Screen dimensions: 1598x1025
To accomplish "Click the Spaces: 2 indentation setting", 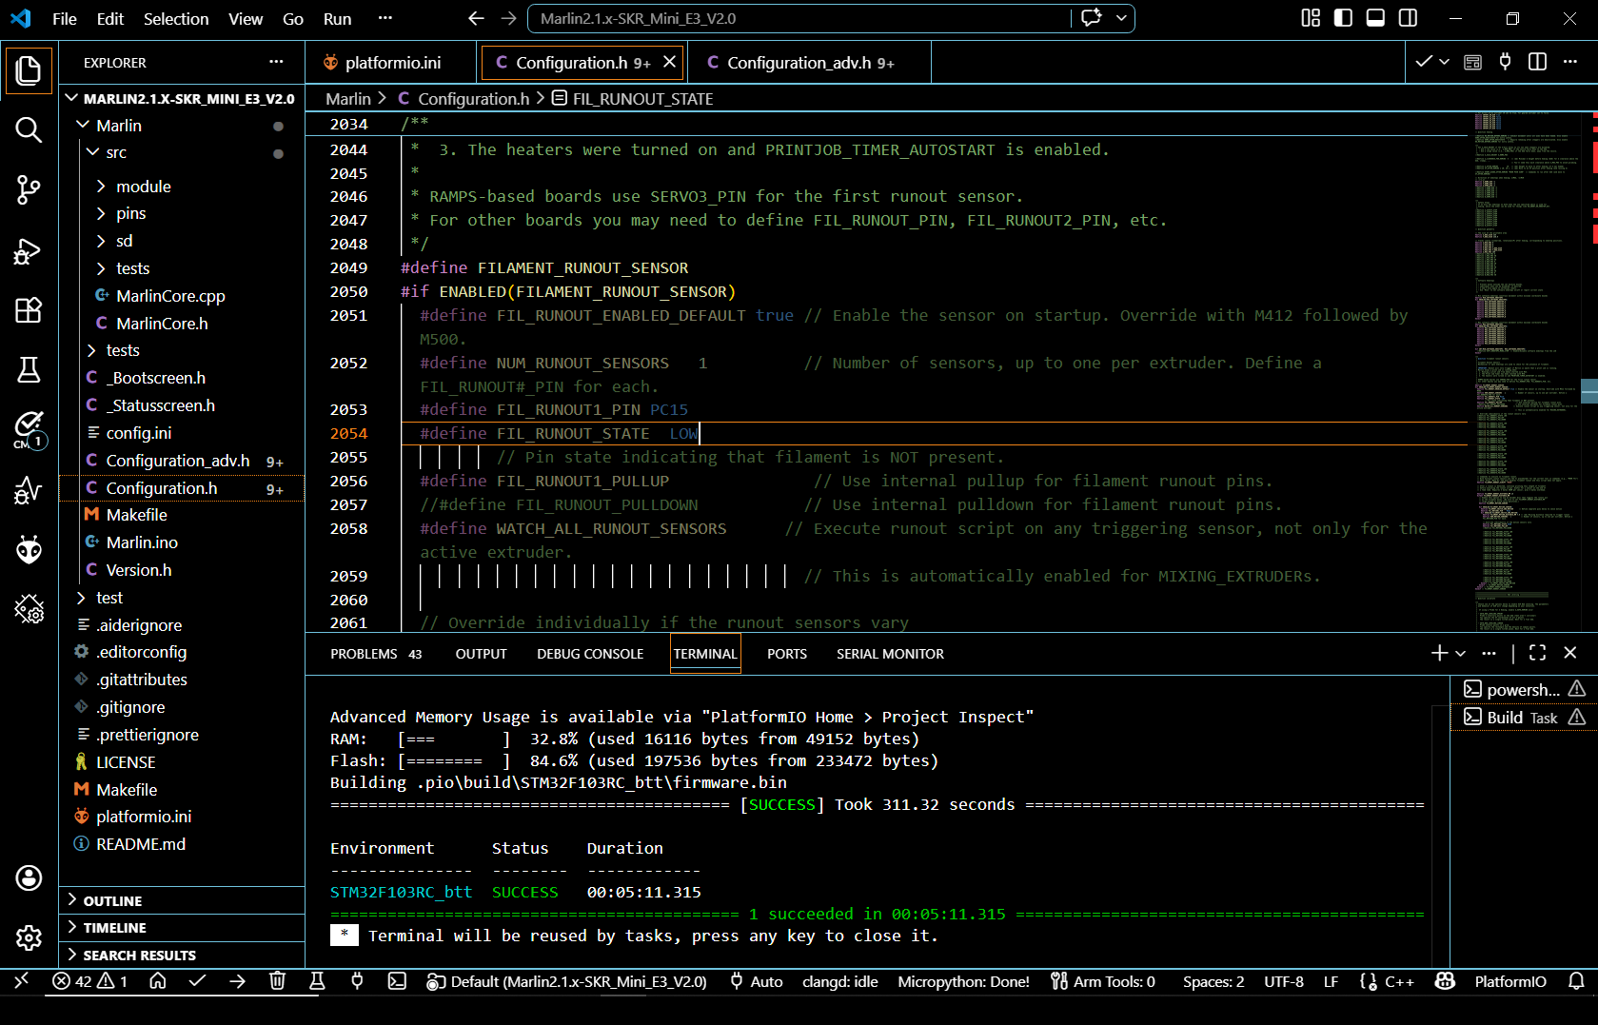I will pyautogui.click(x=1213, y=981).
